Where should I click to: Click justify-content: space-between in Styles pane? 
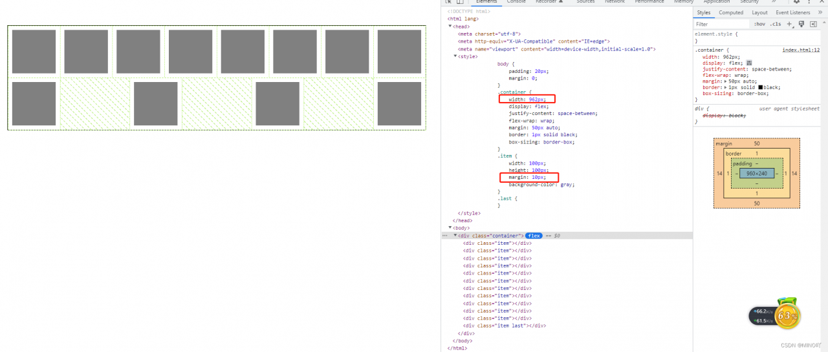point(747,69)
